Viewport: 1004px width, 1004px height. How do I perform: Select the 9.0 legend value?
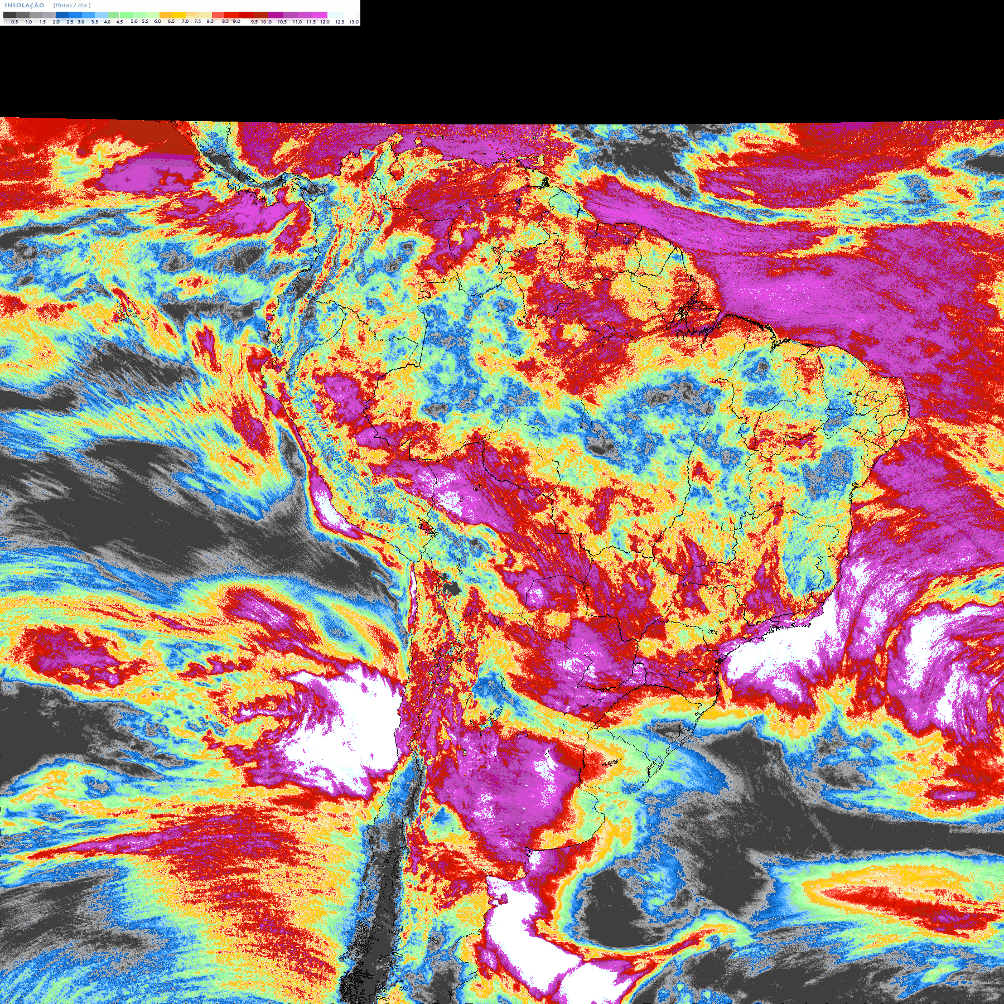pyautogui.click(x=236, y=21)
